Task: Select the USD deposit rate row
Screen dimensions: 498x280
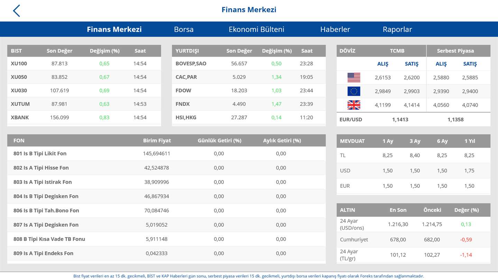Action: [x=413, y=170]
